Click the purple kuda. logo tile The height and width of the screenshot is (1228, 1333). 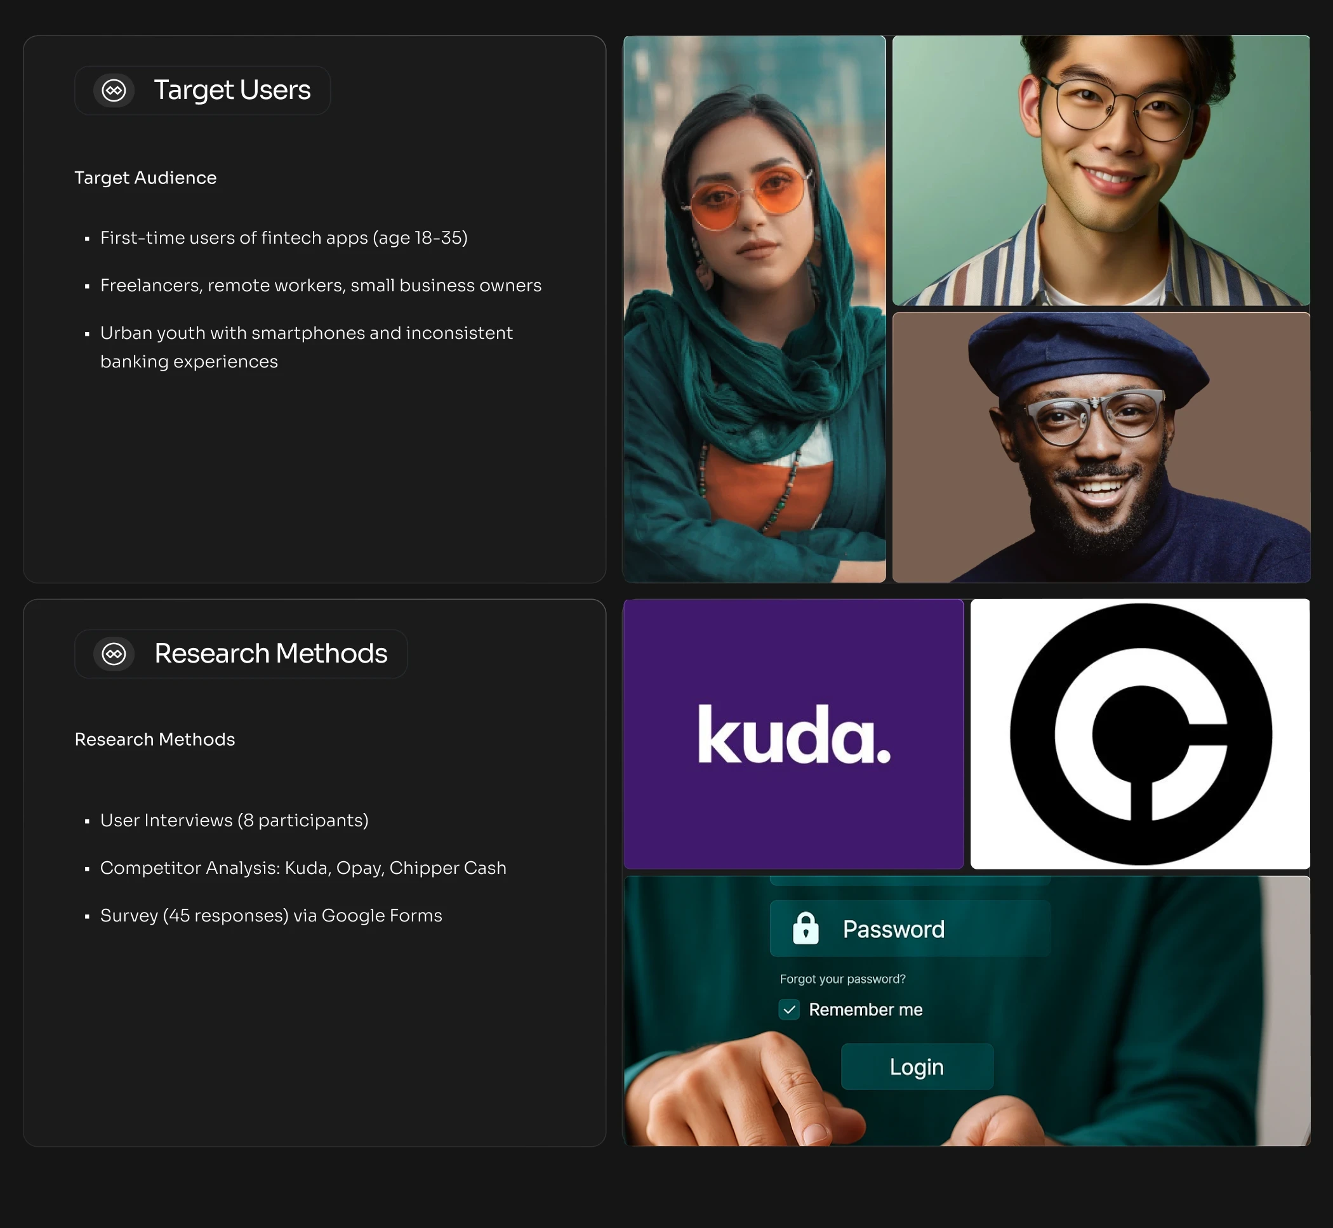[793, 734]
